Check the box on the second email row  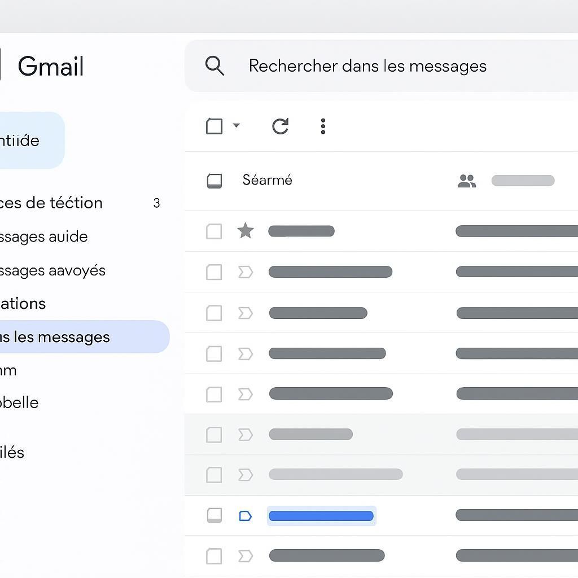coord(214,272)
